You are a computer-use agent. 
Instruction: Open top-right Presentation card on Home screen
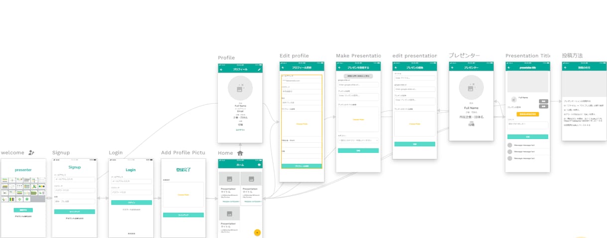(x=251, y=189)
